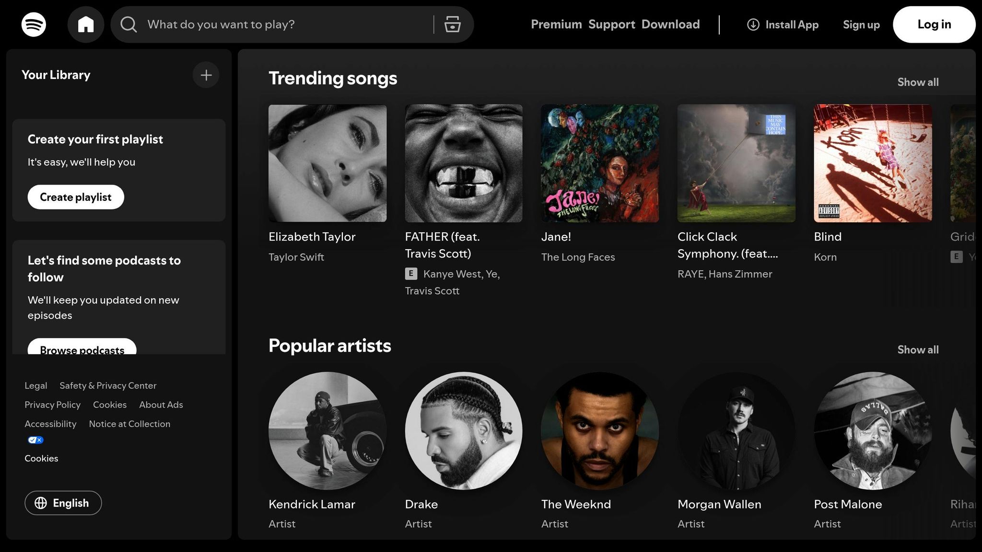
Task: Click the 'Trending songs' heading
Action: pyautogui.click(x=333, y=79)
